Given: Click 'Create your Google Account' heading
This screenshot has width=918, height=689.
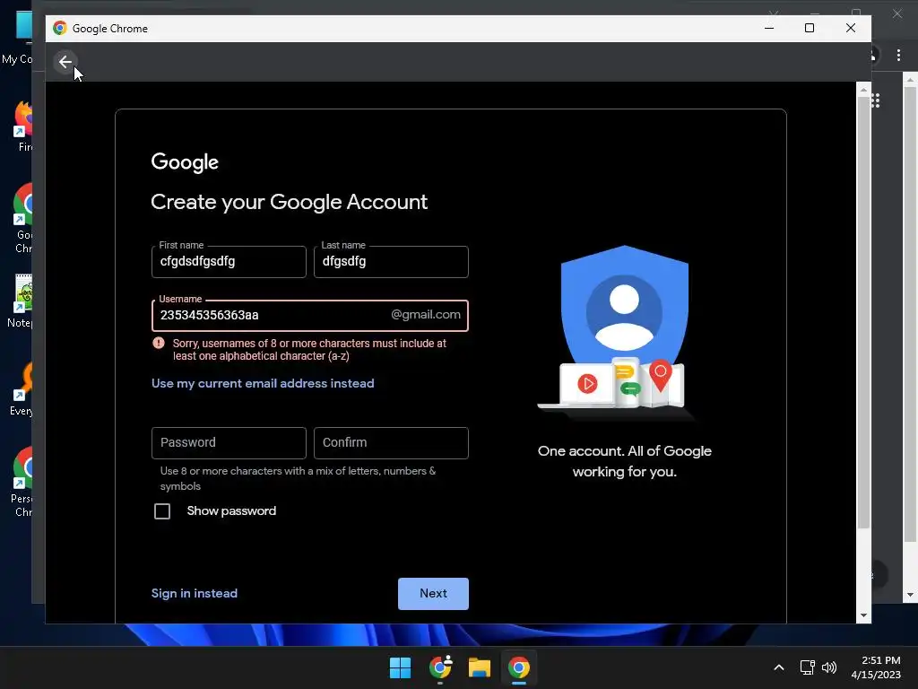Looking at the screenshot, I should click(290, 202).
